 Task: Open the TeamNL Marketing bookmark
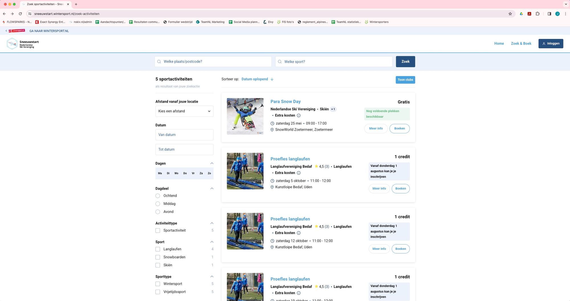pyautogui.click(x=210, y=22)
